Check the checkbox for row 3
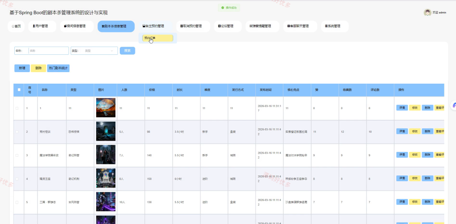Image resolution: width=456 pixels, height=224 pixels. pyautogui.click(x=17, y=155)
